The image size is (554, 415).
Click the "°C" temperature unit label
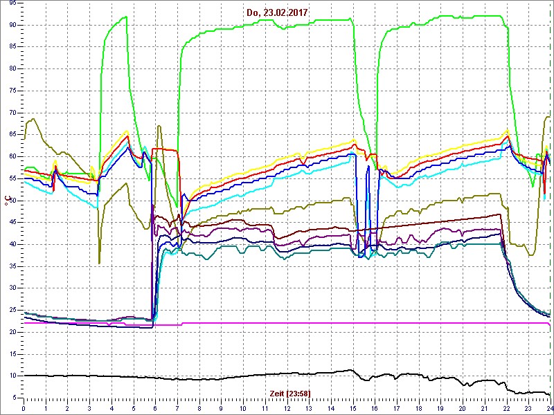(x=6, y=201)
